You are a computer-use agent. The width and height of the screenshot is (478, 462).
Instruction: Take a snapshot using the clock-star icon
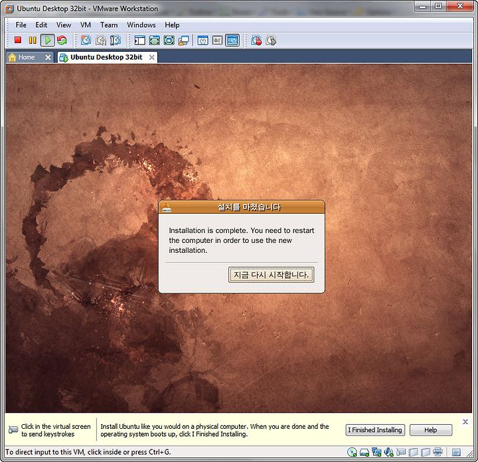86,40
